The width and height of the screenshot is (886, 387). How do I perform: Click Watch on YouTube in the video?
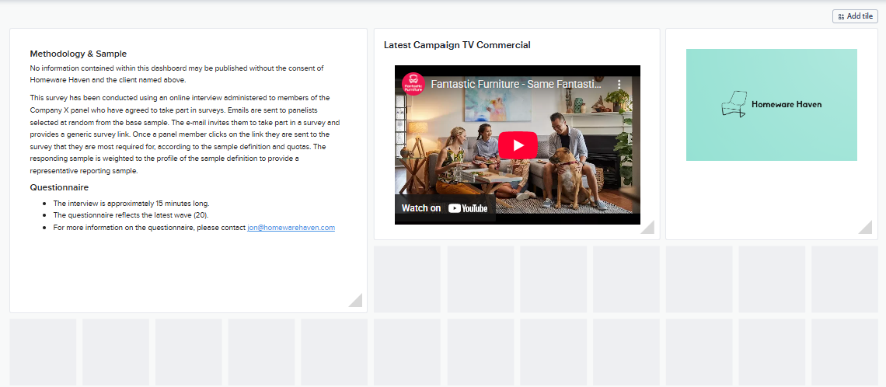pyautogui.click(x=445, y=208)
